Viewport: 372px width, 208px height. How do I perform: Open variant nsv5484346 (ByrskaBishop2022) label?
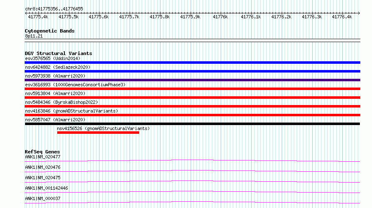coord(61,102)
